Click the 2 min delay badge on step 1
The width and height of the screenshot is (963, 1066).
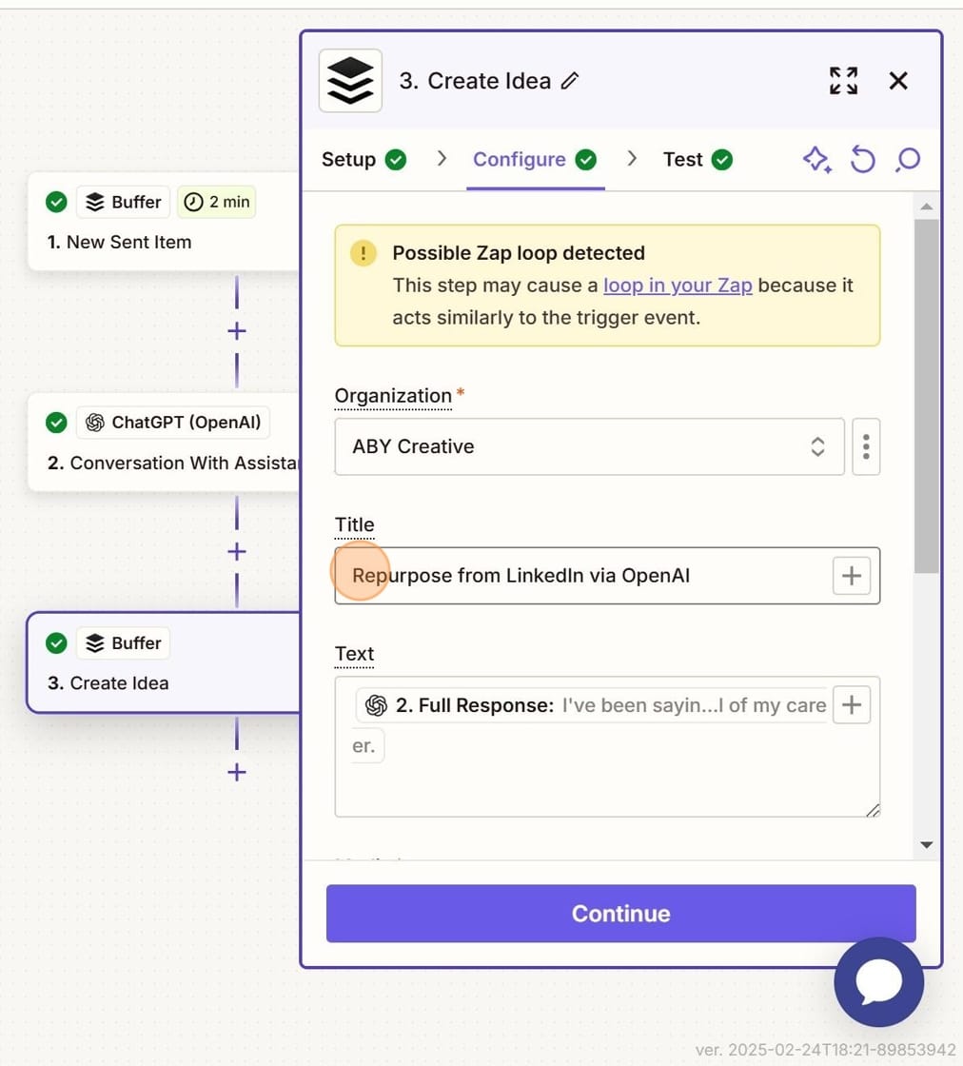pyautogui.click(x=216, y=201)
